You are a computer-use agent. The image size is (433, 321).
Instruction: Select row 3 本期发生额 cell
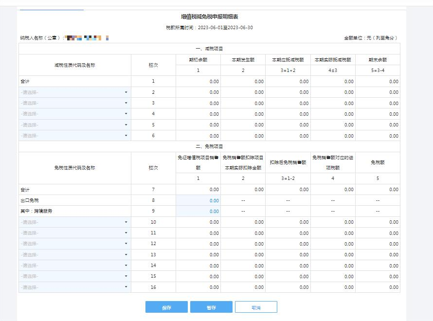(243, 103)
